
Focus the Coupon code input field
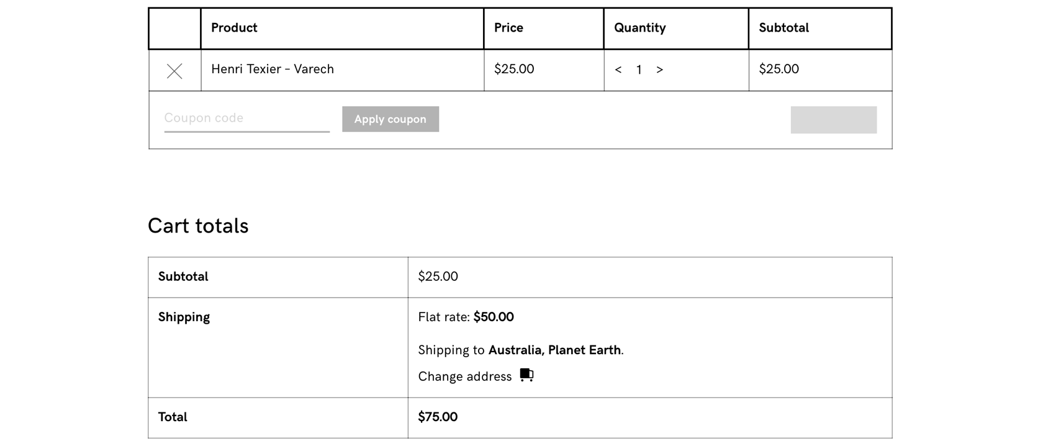click(x=246, y=118)
